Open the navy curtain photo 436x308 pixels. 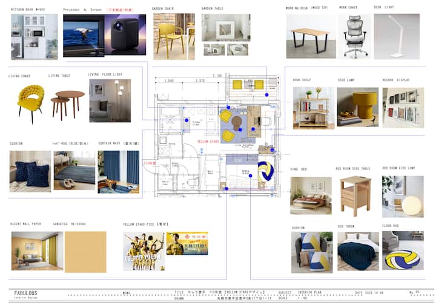point(119,172)
